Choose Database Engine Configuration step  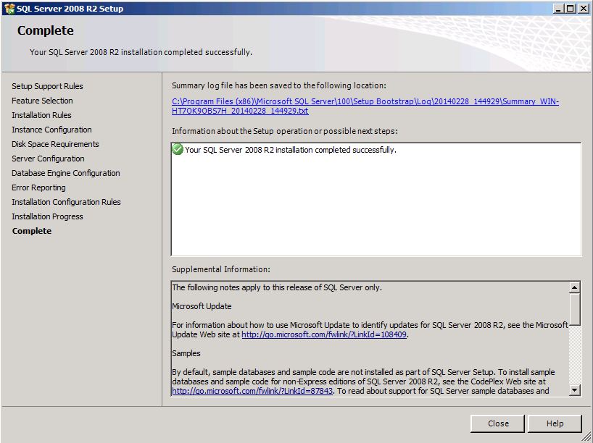[65, 173]
